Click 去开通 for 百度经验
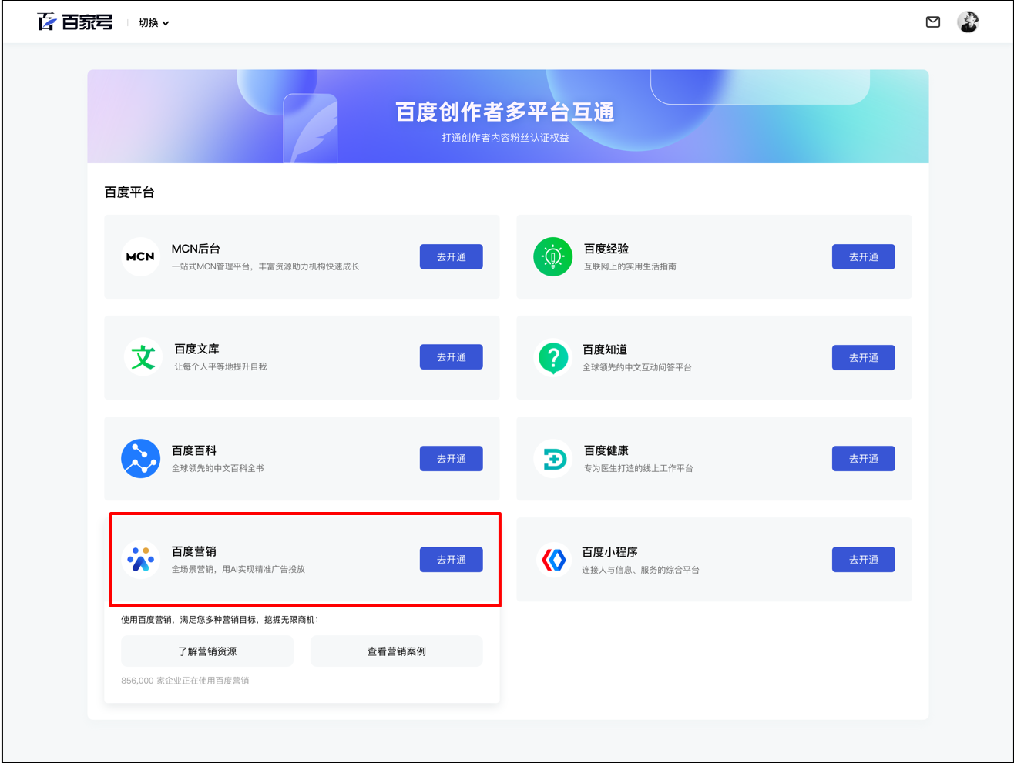 click(864, 256)
